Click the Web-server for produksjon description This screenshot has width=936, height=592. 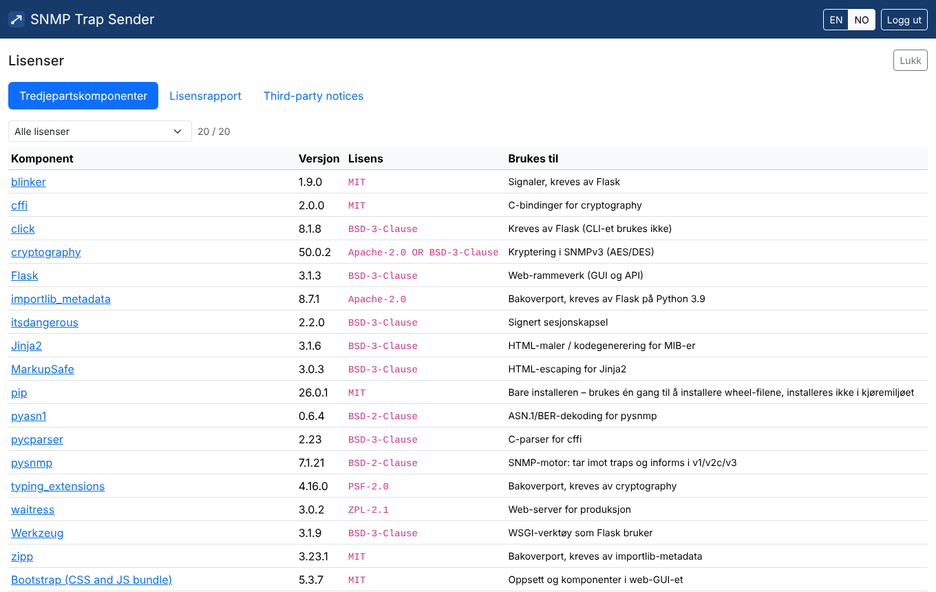(x=570, y=509)
